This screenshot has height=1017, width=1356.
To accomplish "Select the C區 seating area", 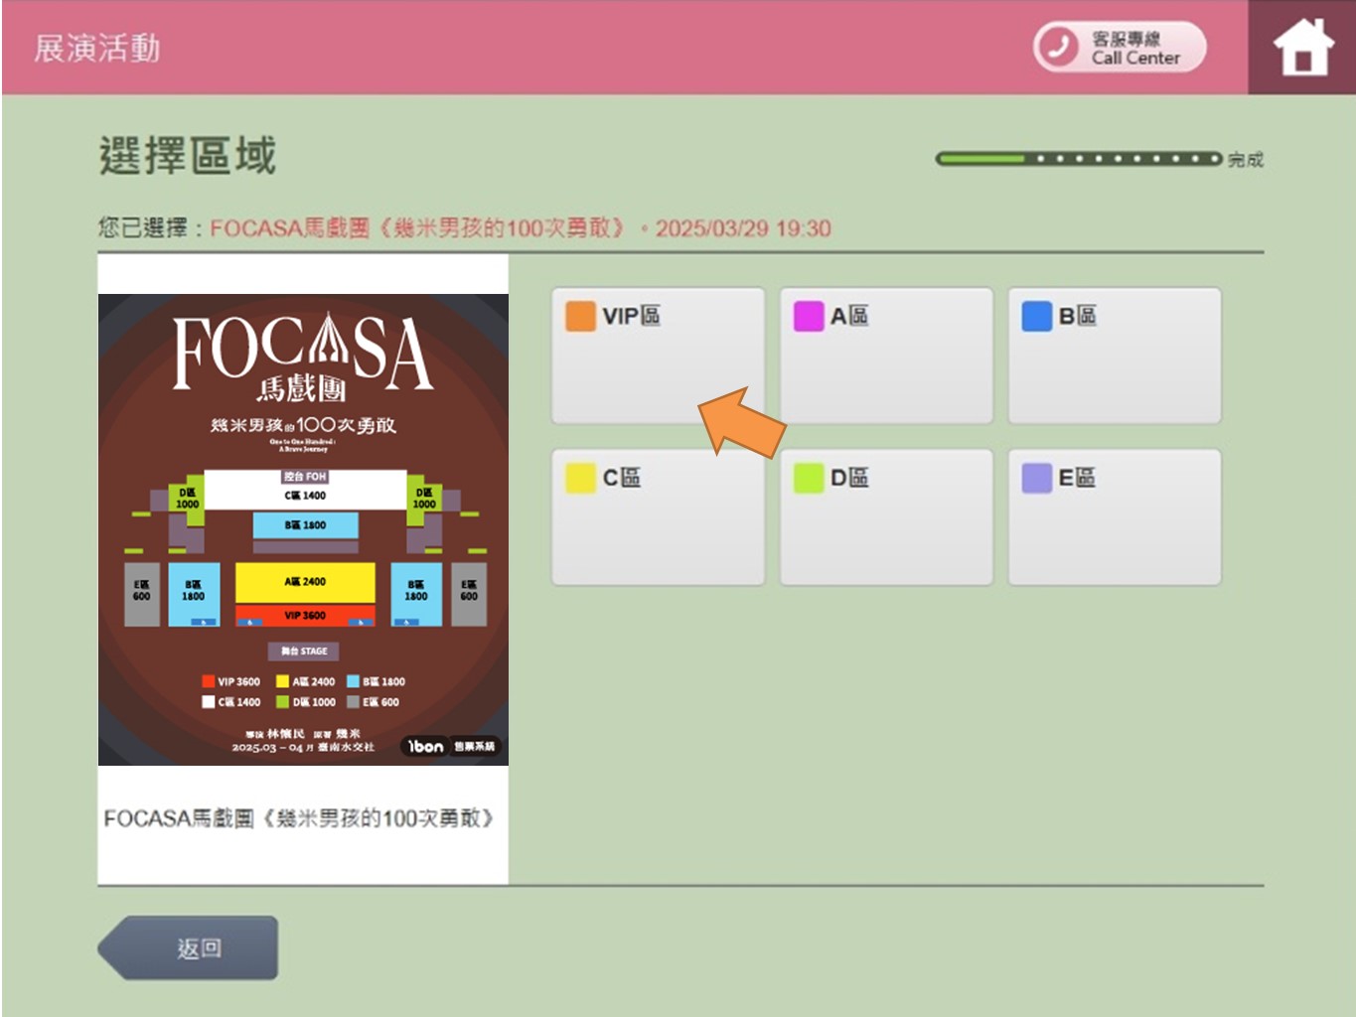I will click(x=658, y=517).
